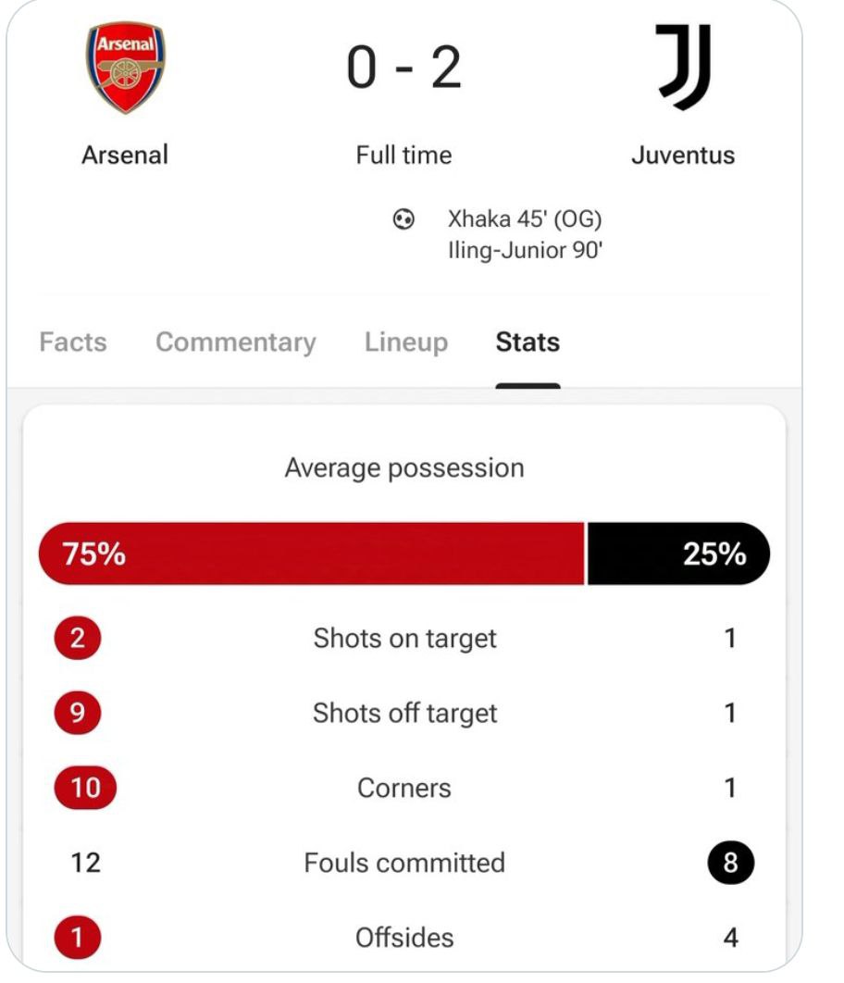Click the 0 - 2 match score
The image size is (844, 983).
coord(404,69)
